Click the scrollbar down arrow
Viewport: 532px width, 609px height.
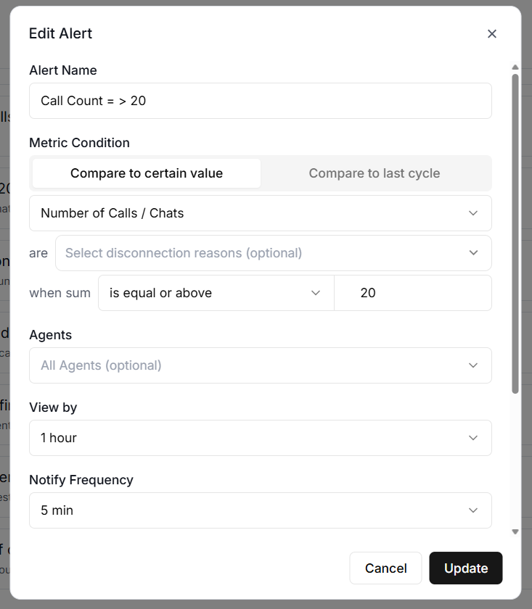click(x=515, y=531)
